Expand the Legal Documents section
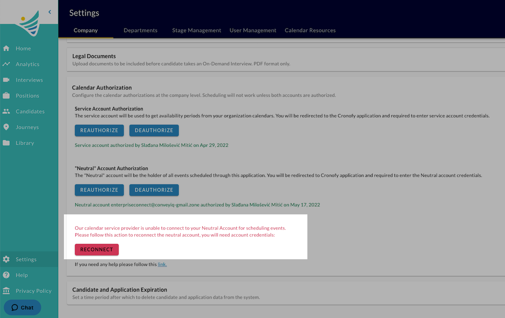This screenshot has height=318, width=505. [286, 59]
